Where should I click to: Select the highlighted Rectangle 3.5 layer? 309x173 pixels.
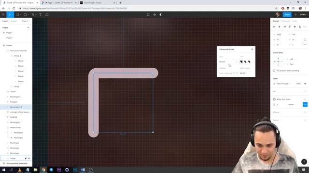tap(16, 107)
